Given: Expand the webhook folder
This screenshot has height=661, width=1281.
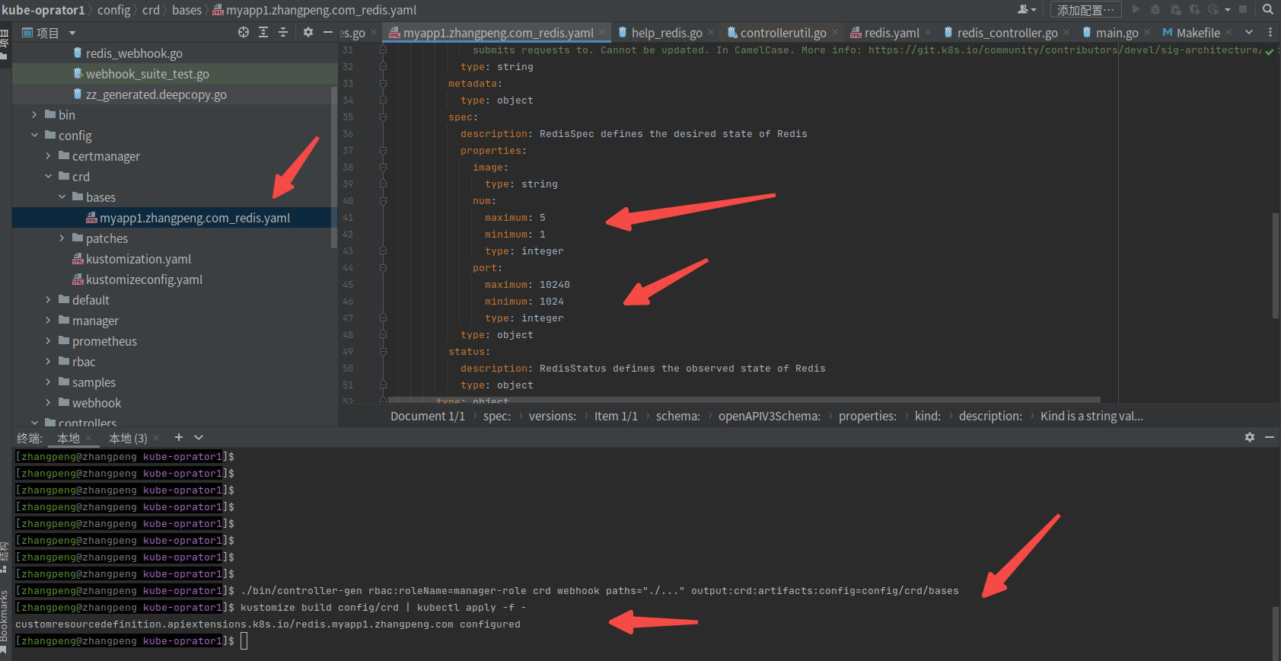Looking at the screenshot, I should point(48,403).
